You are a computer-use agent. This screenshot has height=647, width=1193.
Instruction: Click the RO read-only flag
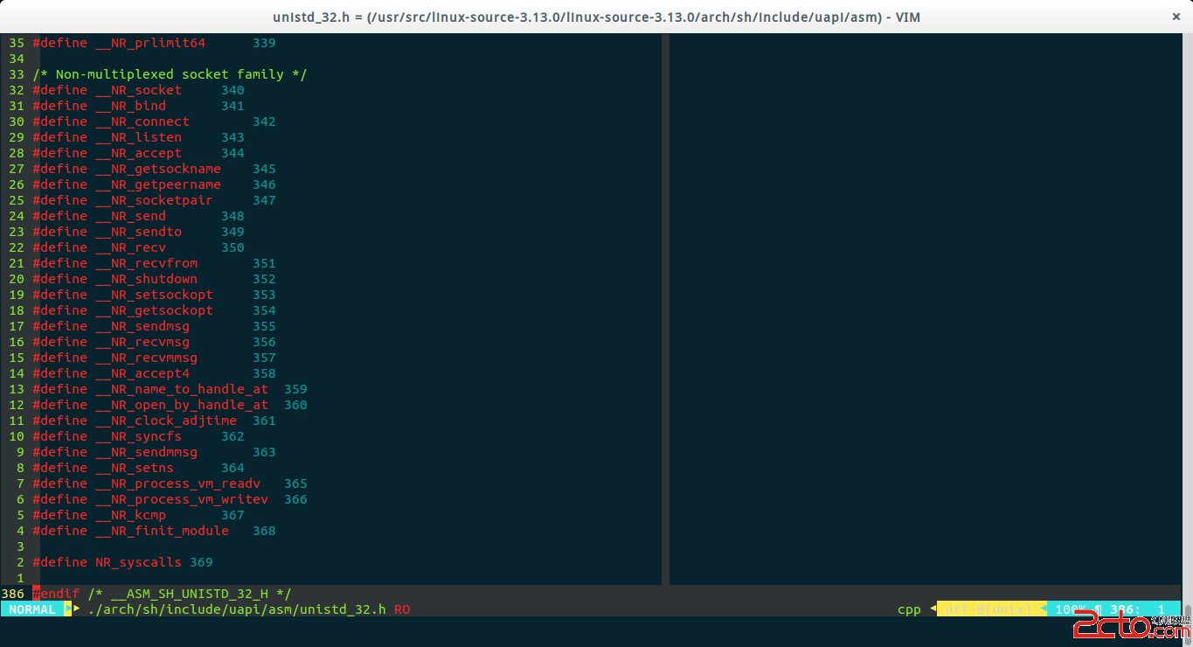pos(402,609)
